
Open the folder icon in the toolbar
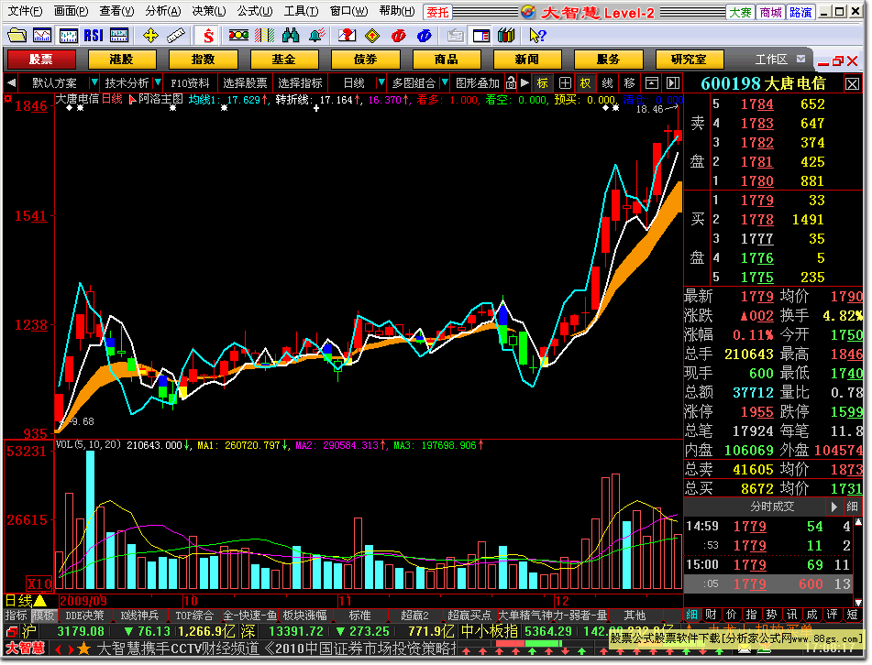click(17, 36)
